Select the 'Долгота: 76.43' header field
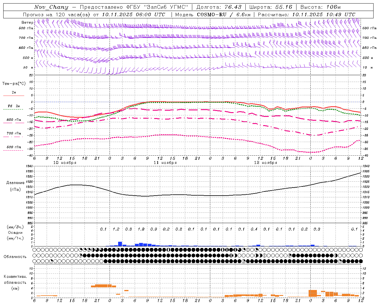The image size is (378, 303). 219,7
